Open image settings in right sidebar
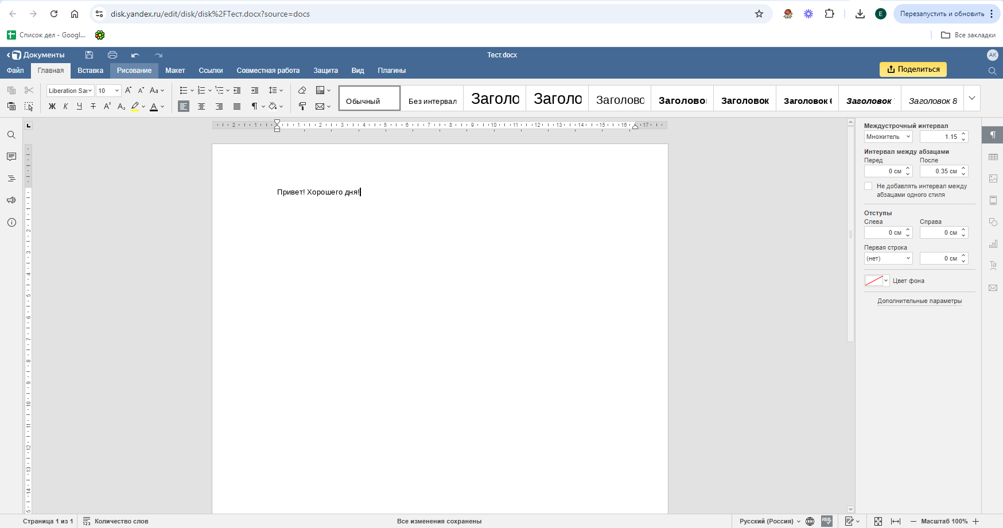Screen dimensions: 1003x528 point(993,178)
